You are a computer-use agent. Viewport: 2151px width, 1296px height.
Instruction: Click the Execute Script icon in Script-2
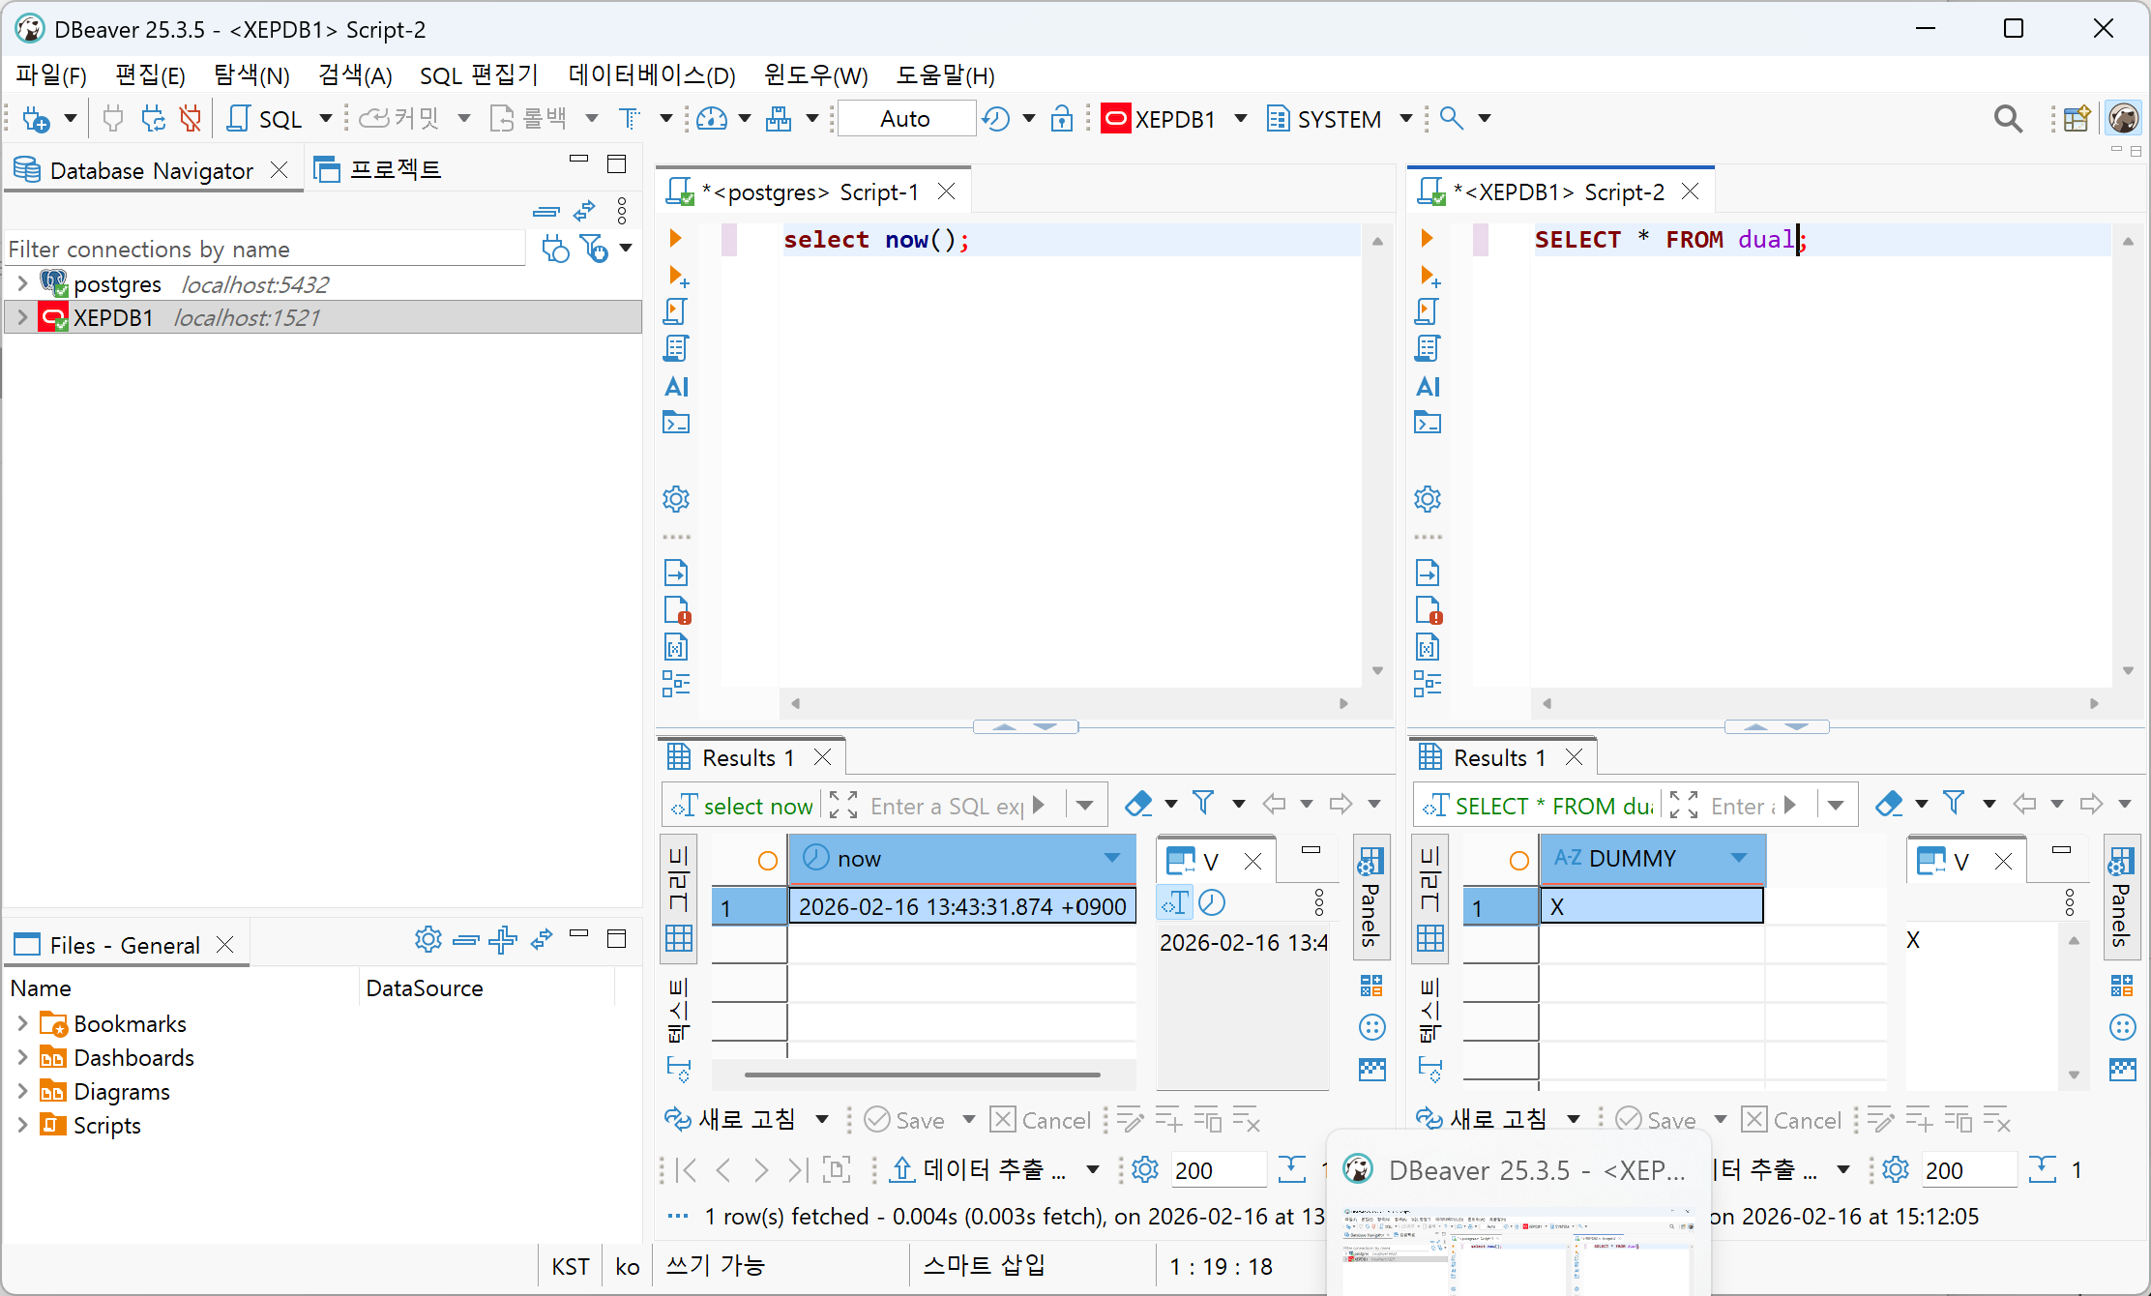1428,311
